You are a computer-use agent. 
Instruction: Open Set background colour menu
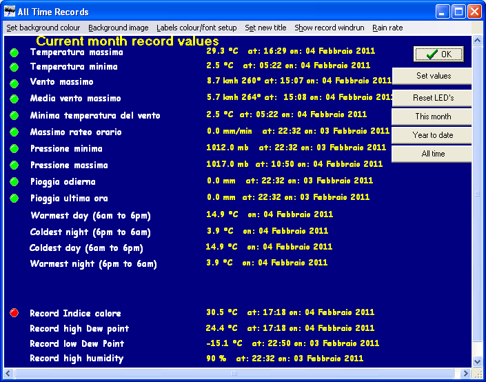[x=43, y=28]
